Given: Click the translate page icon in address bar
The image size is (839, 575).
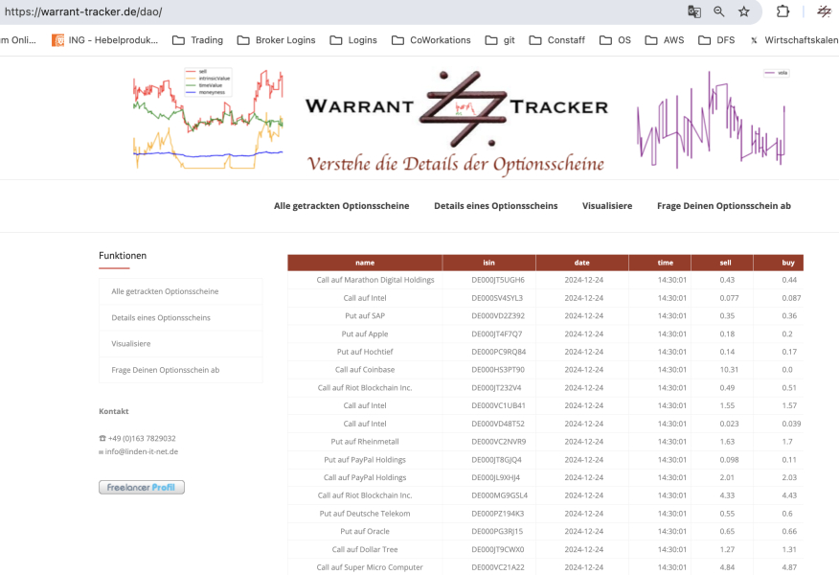Looking at the screenshot, I should pyautogui.click(x=694, y=11).
